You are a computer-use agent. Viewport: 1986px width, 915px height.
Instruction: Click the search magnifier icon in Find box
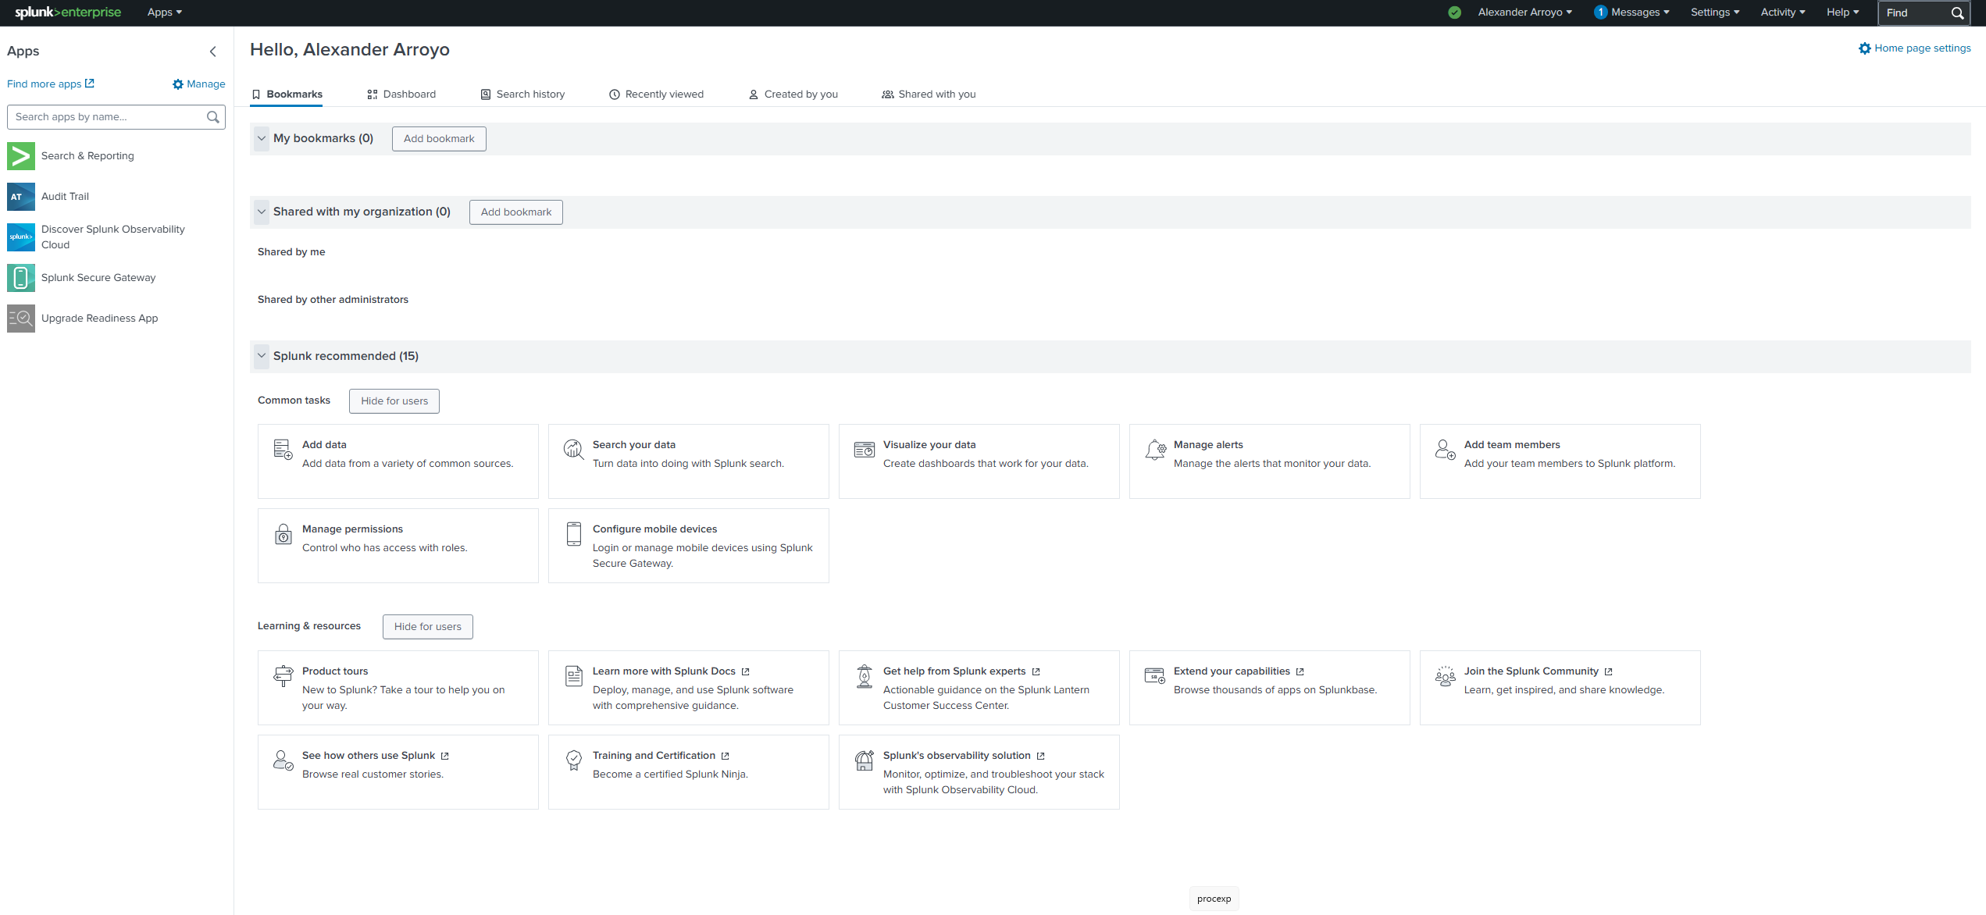click(x=1957, y=13)
